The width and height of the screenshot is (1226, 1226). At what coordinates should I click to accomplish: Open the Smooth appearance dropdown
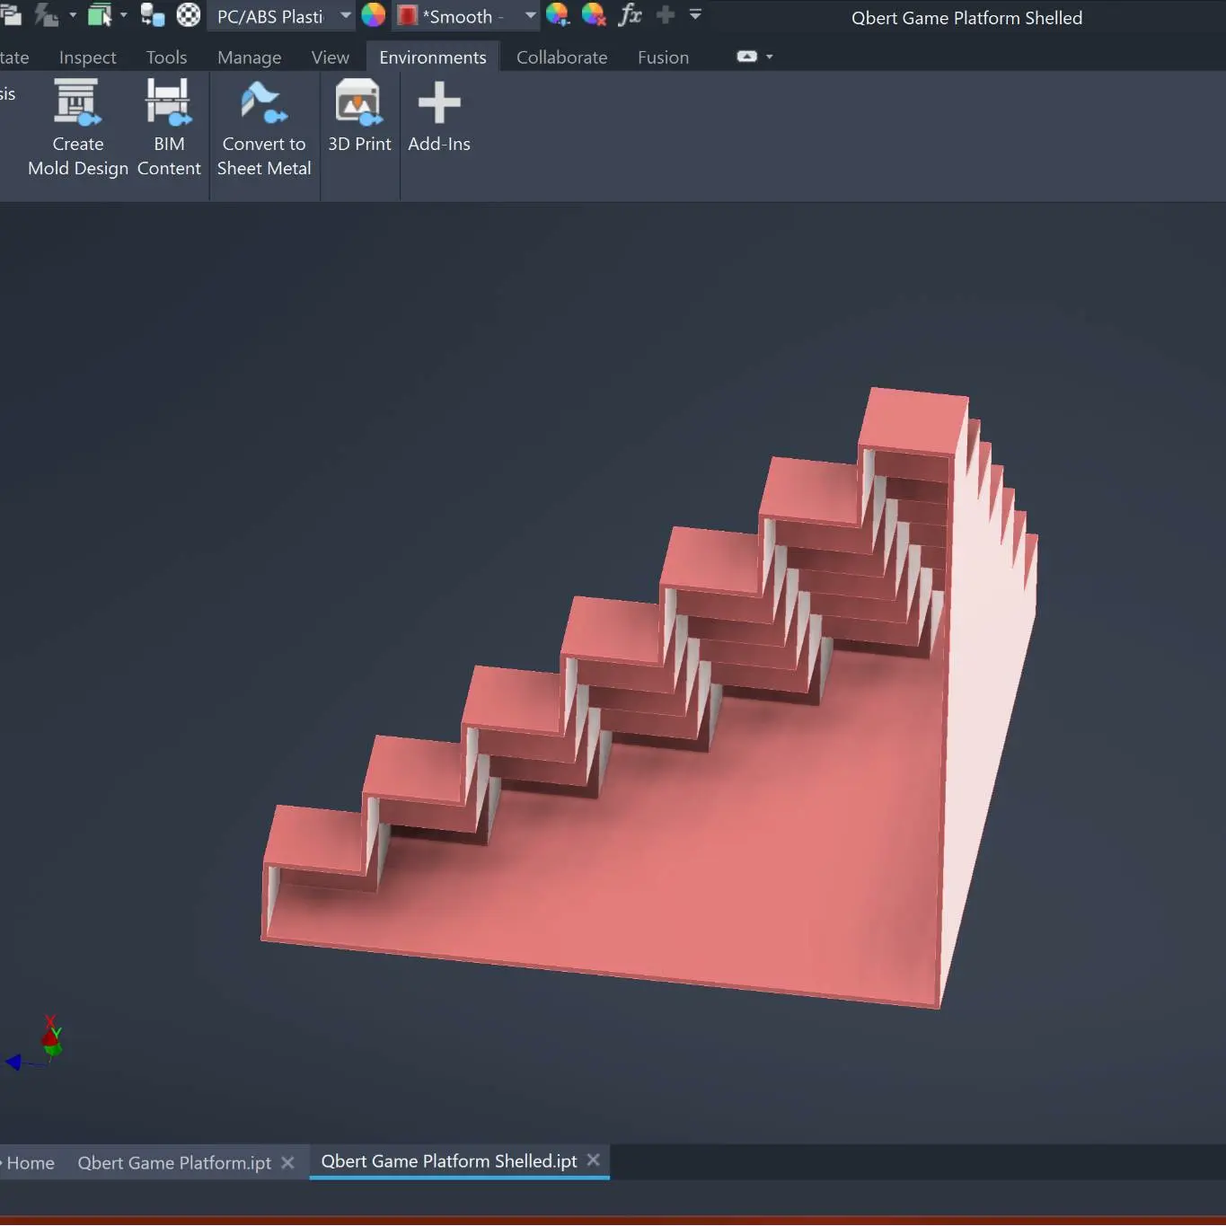530,15
